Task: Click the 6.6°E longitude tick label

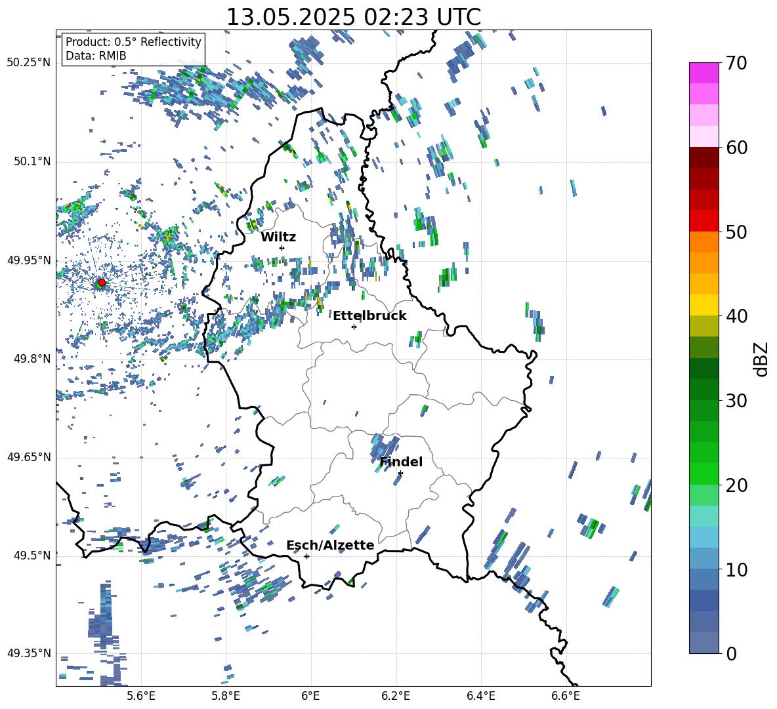Action: click(566, 696)
